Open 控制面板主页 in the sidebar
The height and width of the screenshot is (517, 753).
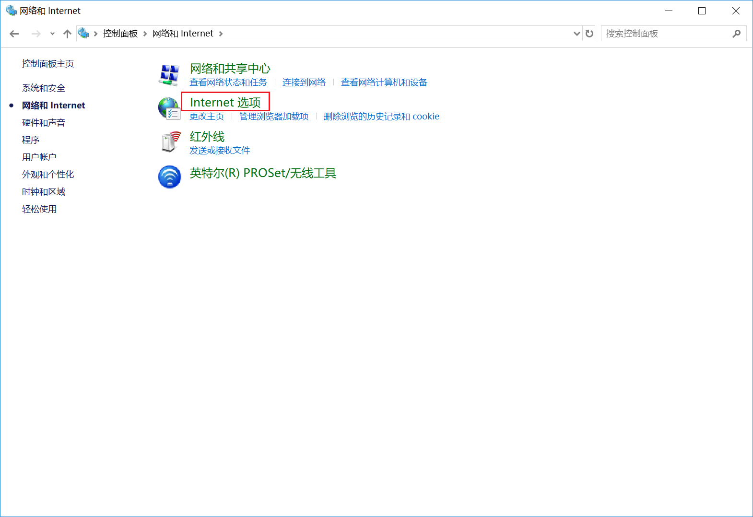[x=48, y=64]
